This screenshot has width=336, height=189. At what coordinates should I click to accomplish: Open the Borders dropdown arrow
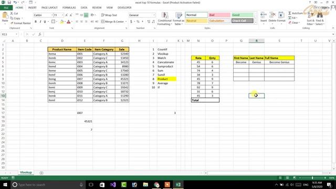point(57,22)
